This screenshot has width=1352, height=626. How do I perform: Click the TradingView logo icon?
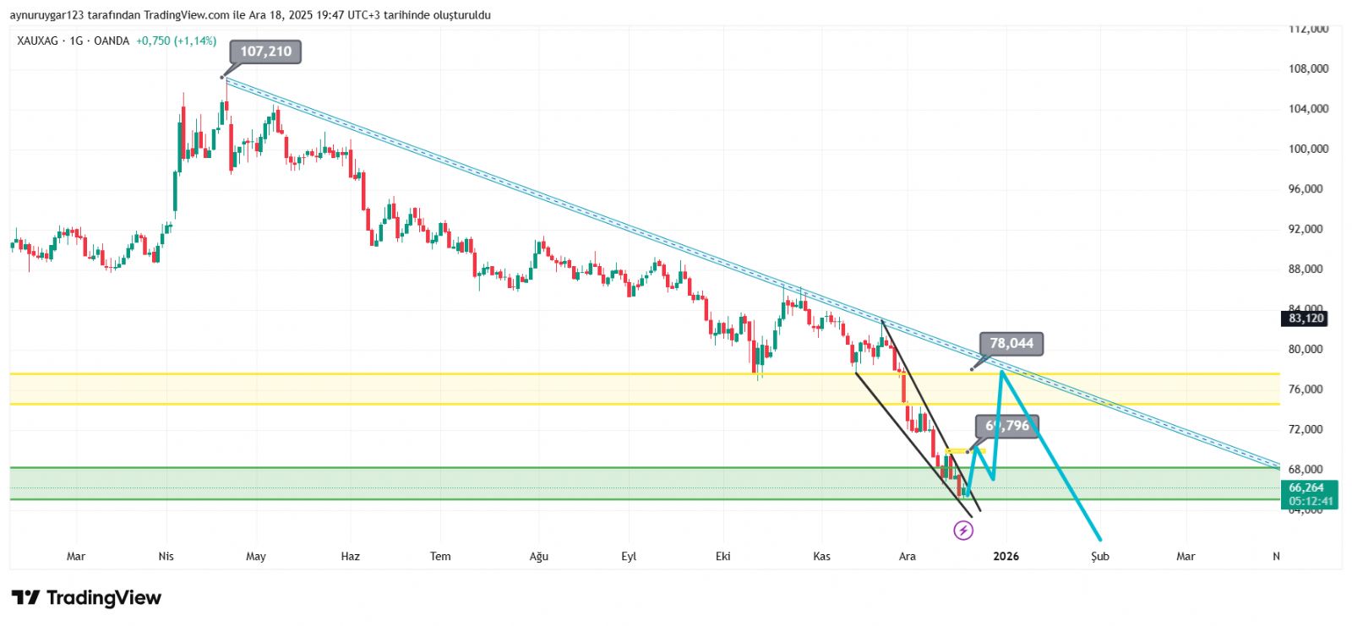[x=25, y=598]
